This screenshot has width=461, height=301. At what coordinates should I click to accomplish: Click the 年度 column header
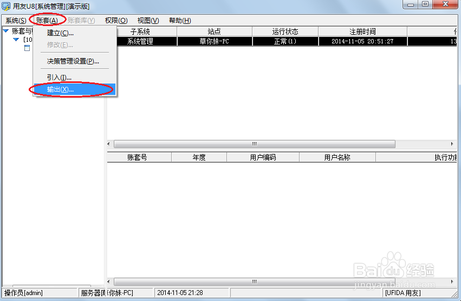tap(199, 157)
